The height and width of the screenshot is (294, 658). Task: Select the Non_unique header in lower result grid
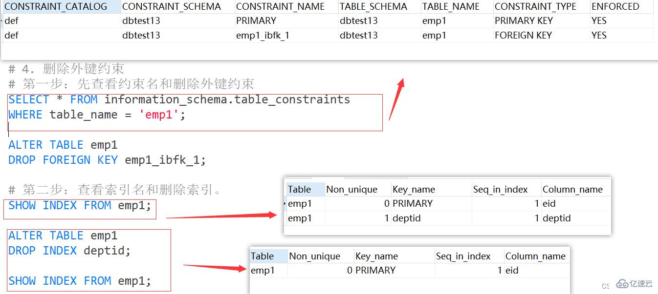click(x=315, y=255)
